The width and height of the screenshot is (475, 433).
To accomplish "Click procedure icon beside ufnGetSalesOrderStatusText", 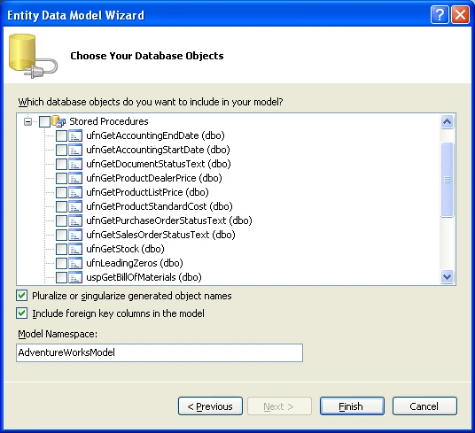I will coord(75,235).
